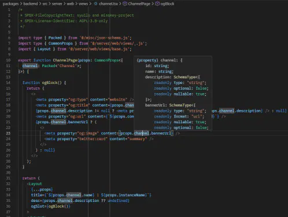Click 'instanceName' in title template line 34

[132, 195]
